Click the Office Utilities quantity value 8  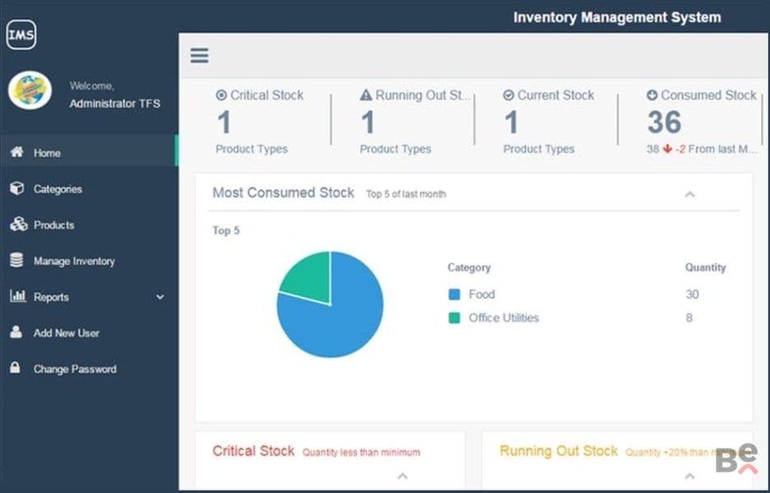[x=689, y=318]
